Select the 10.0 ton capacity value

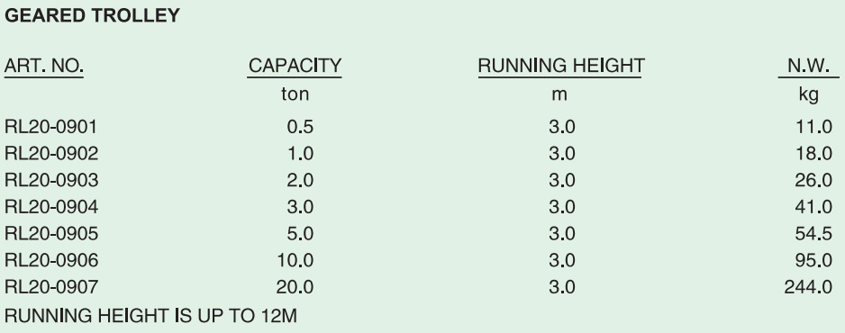click(x=295, y=260)
